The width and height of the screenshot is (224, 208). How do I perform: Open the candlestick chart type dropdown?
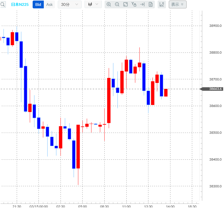point(93,4)
